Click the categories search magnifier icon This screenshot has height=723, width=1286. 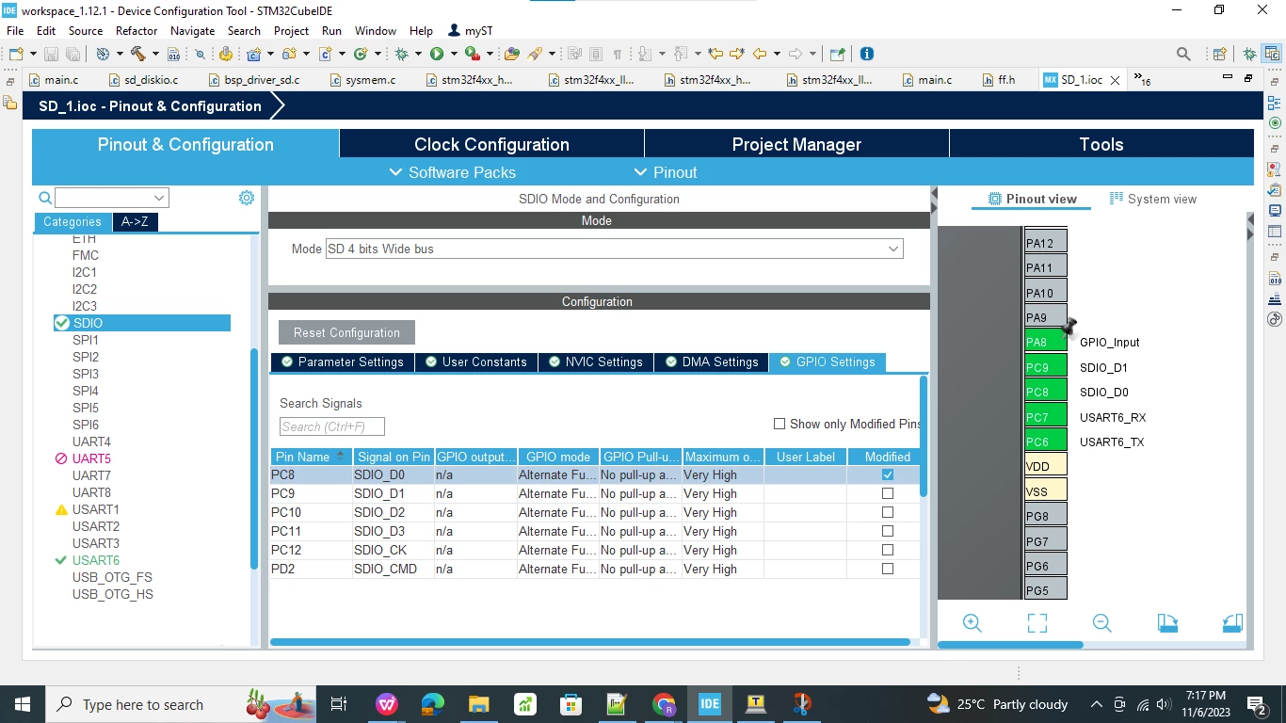tap(44, 198)
